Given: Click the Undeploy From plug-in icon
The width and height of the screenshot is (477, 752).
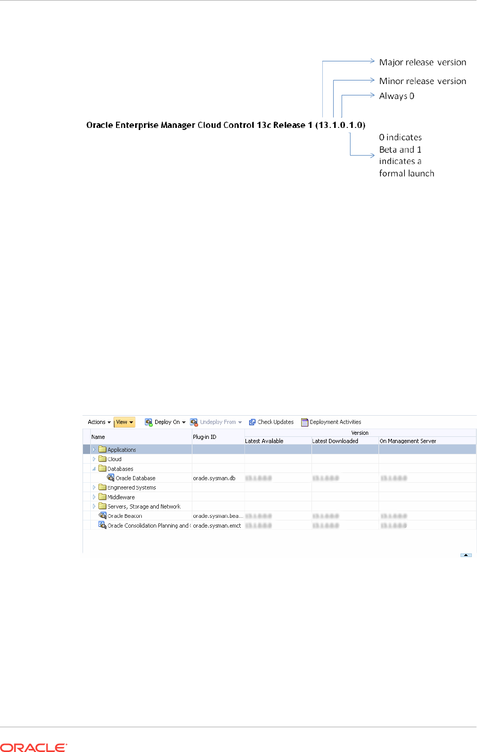Looking at the screenshot, I should tap(194, 422).
